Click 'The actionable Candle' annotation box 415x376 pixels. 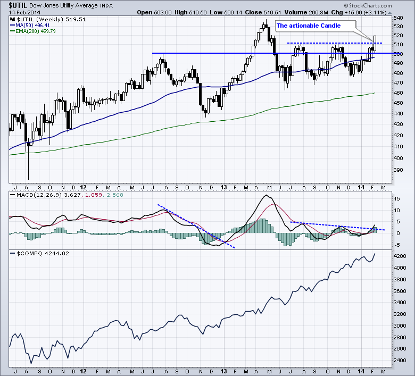(315, 26)
